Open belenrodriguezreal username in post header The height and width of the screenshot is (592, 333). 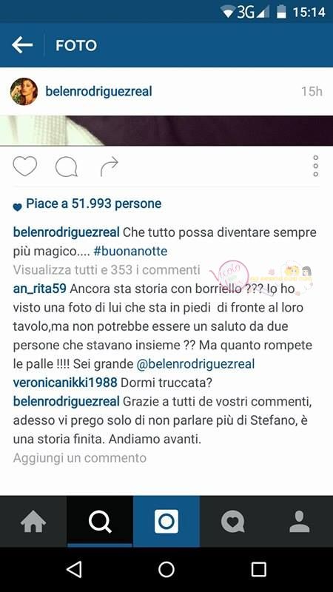[x=98, y=91]
